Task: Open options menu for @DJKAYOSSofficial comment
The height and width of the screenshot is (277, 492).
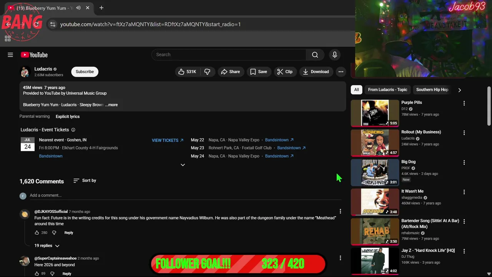Action: pos(340,211)
